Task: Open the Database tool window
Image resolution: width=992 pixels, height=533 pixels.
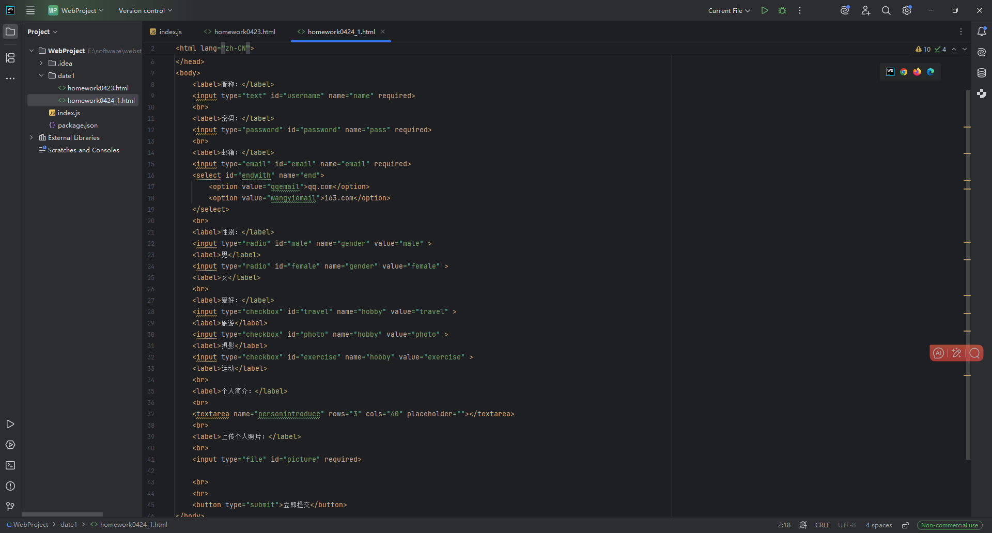Action: point(982,73)
